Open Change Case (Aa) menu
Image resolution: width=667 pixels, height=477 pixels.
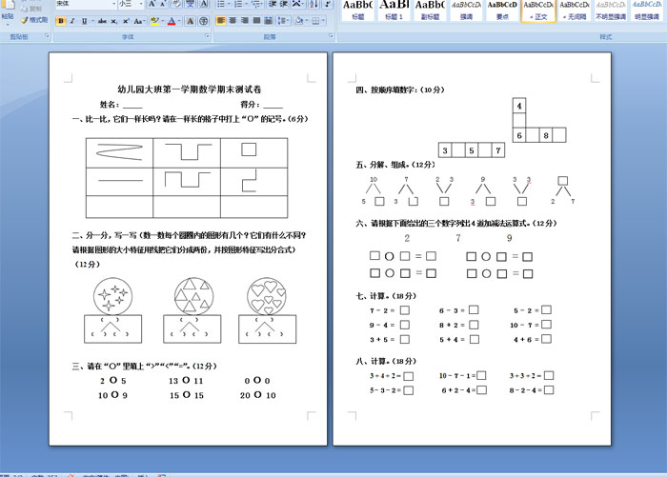click(x=138, y=21)
